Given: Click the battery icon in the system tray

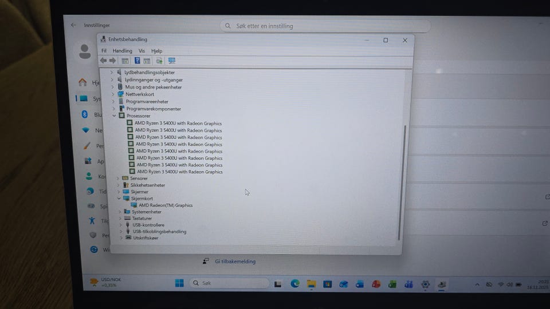Looking at the screenshot, I should [518, 284].
